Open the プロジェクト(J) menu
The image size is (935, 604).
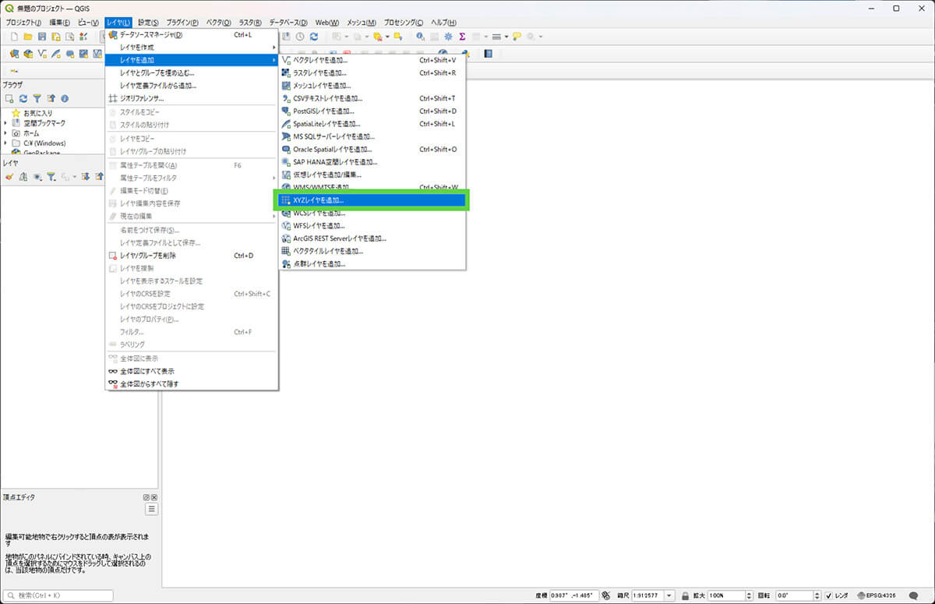coord(25,23)
